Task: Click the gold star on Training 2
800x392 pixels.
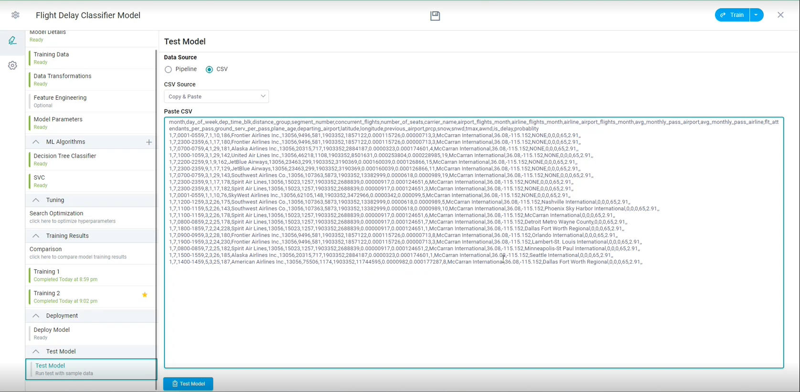Action: pyautogui.click(x=145, y=295)
